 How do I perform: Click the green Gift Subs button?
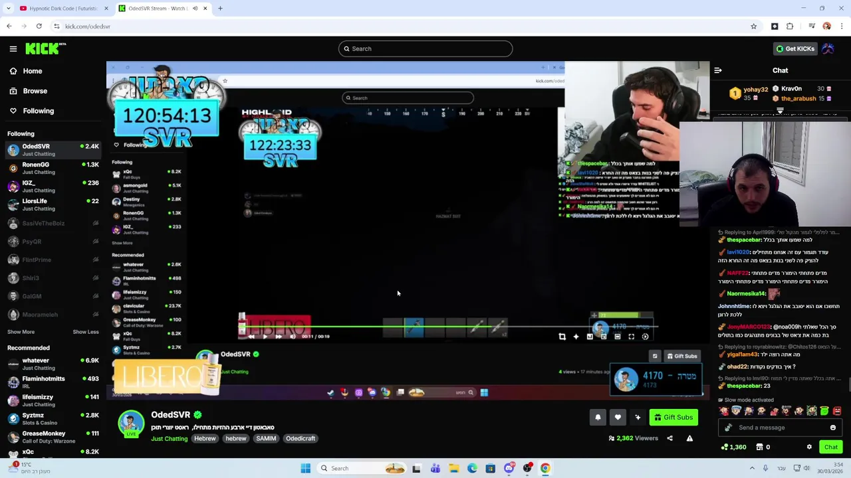pos(673,418)
